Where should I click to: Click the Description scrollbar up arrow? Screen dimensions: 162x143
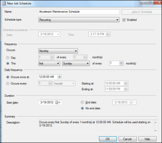(x=156, y=122)
